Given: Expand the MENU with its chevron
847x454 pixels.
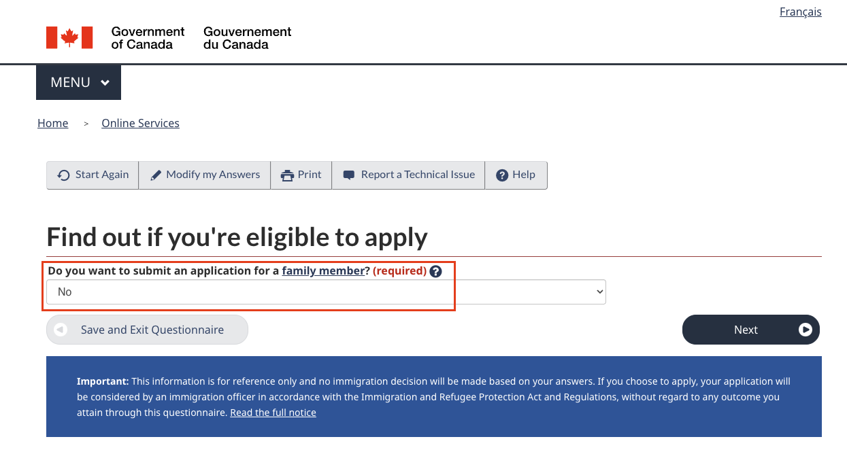Looking at the screenshot, I should pos(105,82).
